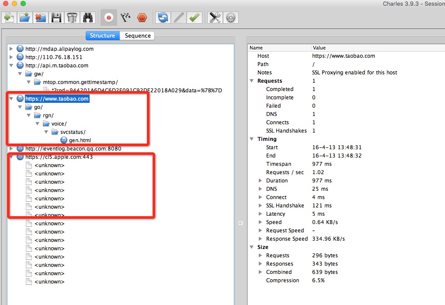Click the green checkmark Validate icon

pyautogui.click(x=195, y=18)
